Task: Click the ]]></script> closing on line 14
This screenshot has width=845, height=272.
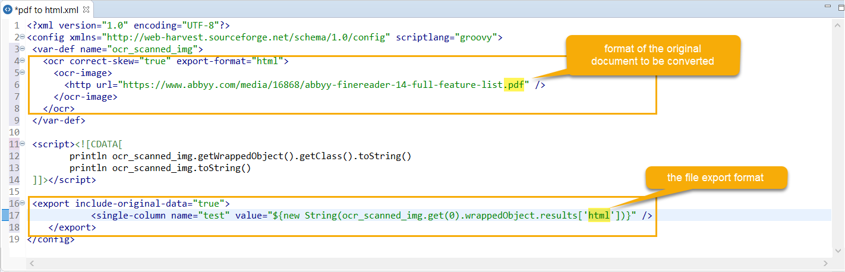Action: coord(64,180)
